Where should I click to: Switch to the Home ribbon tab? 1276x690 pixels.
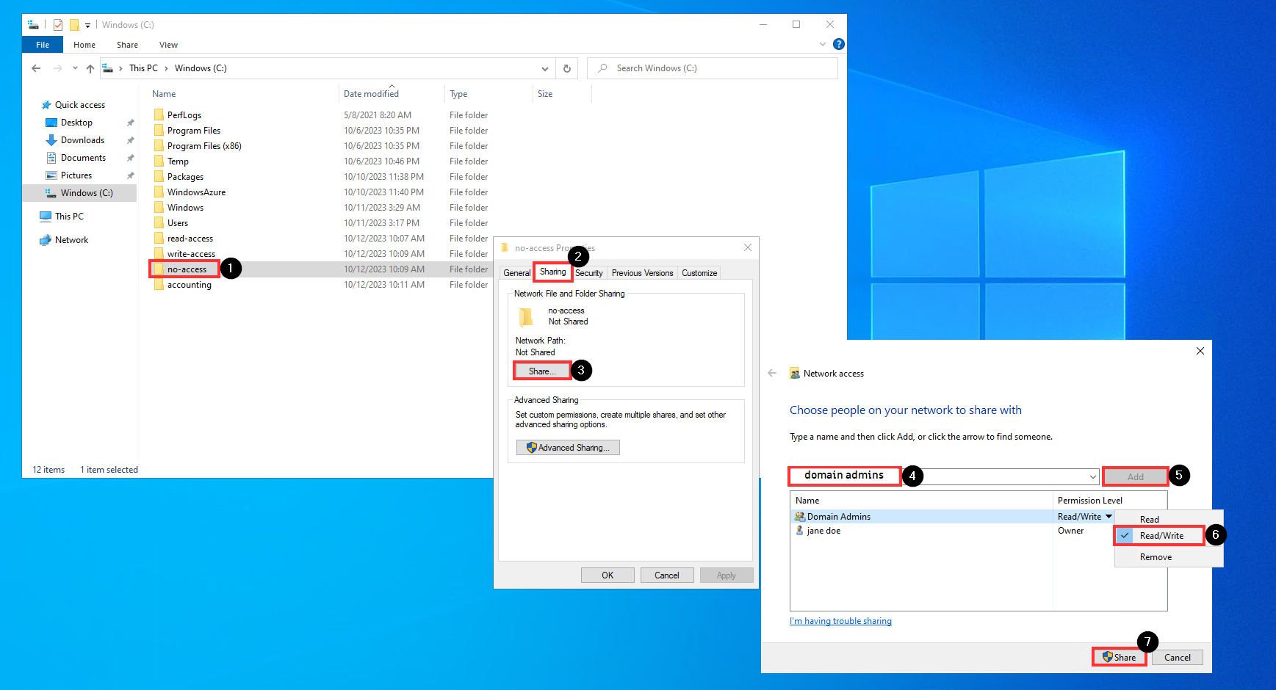tap(84, 45)
